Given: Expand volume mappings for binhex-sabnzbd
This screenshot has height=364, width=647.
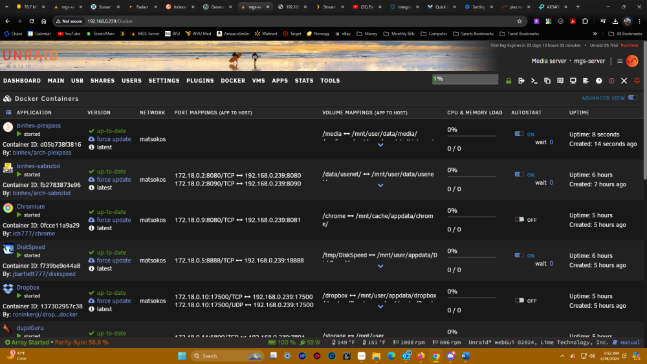Looking at the screenshot, I should click(380, 185).
